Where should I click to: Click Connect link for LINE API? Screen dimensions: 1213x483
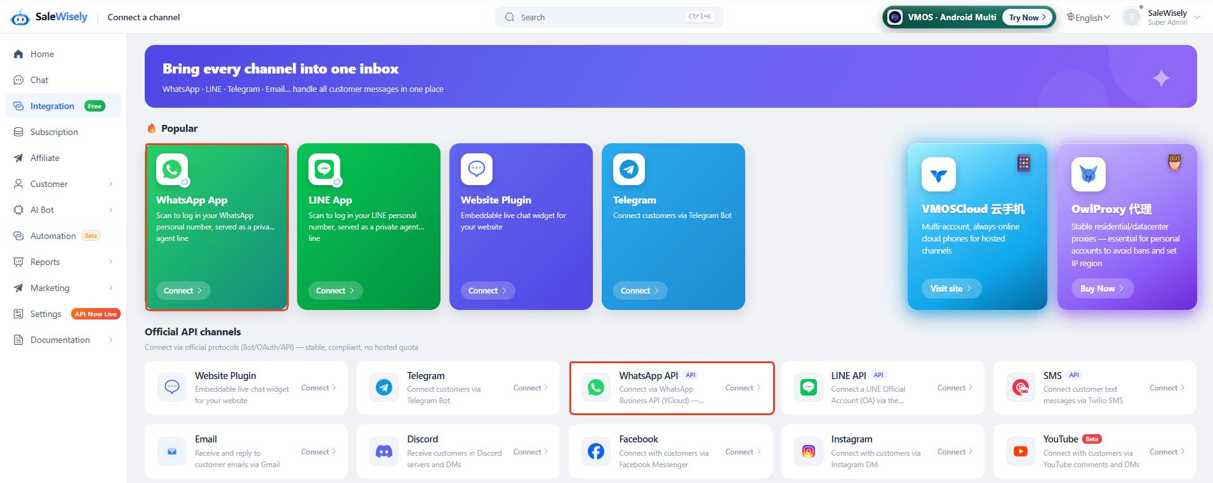point(955,388)
